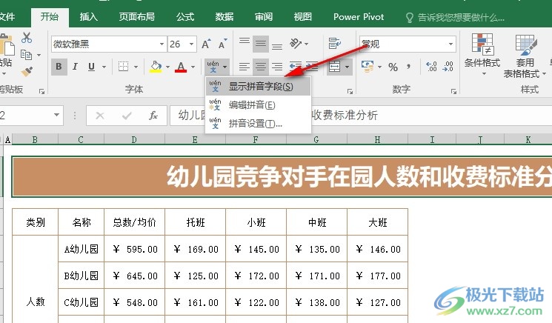Switch to the 页面布局 tab
The width and height of the screenshot is (552, 323).
[x=136, y=16]
